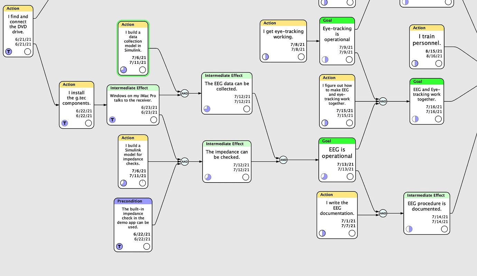Click the text 'The impedance can be checked.'

click(227, 155)
